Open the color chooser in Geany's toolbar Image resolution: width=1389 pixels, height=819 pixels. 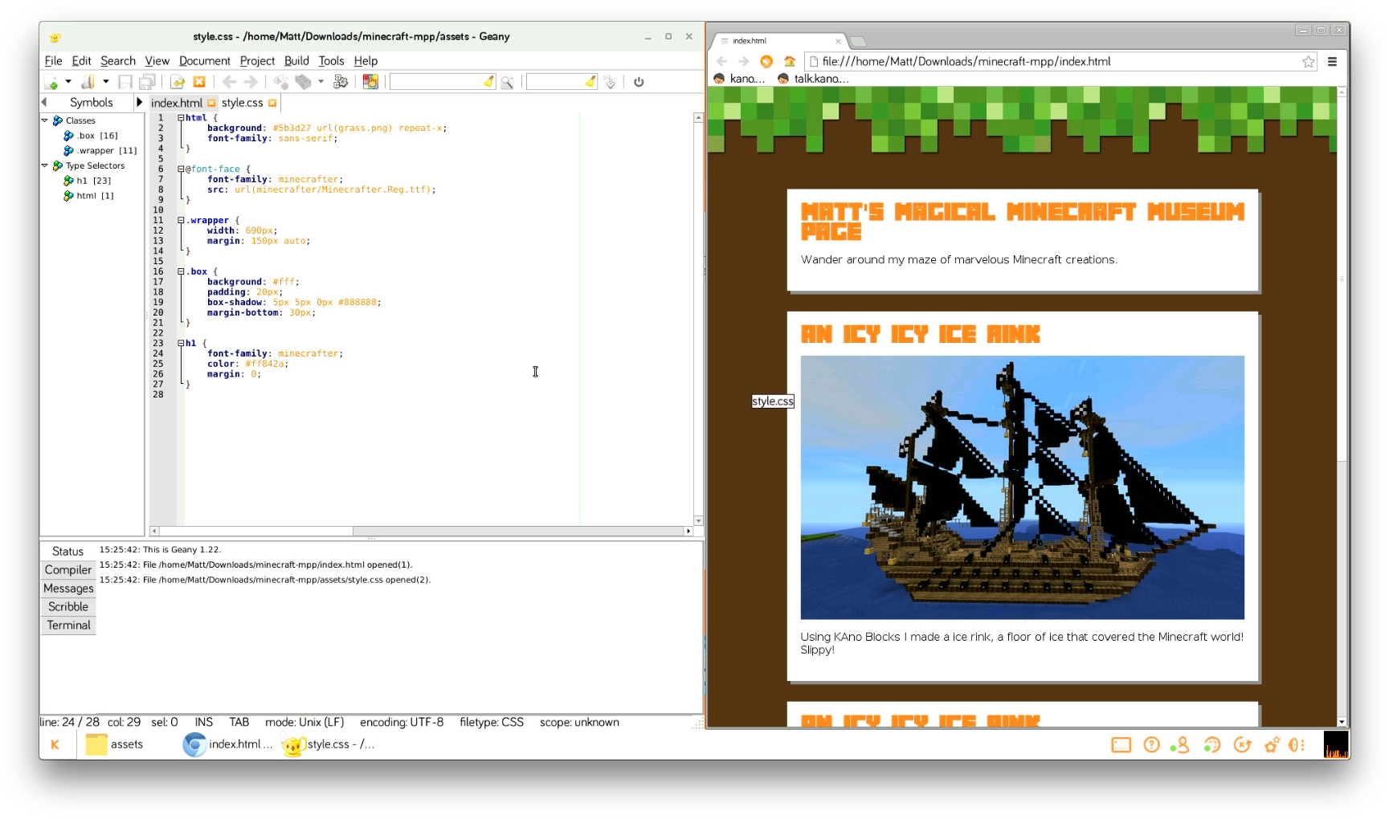click(x=370, y=81)
